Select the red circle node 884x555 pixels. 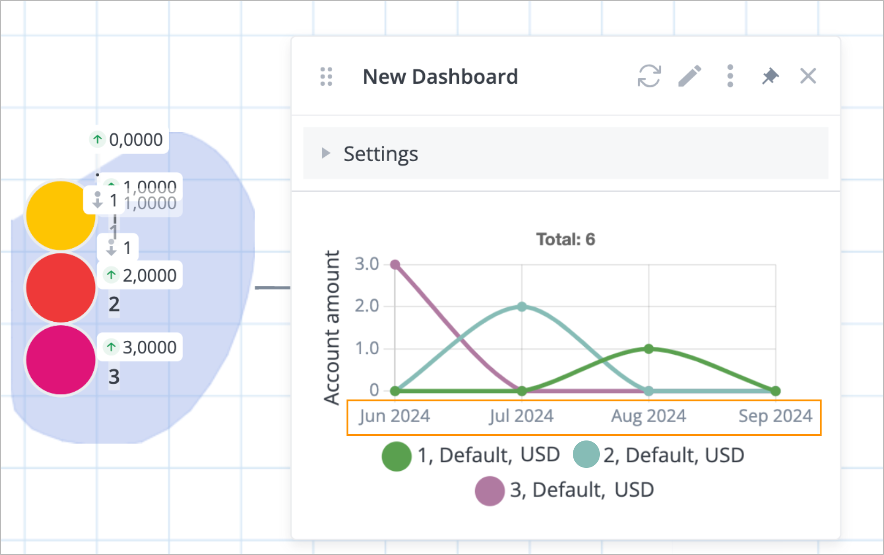pyautogui.click(x=61, y=288)
